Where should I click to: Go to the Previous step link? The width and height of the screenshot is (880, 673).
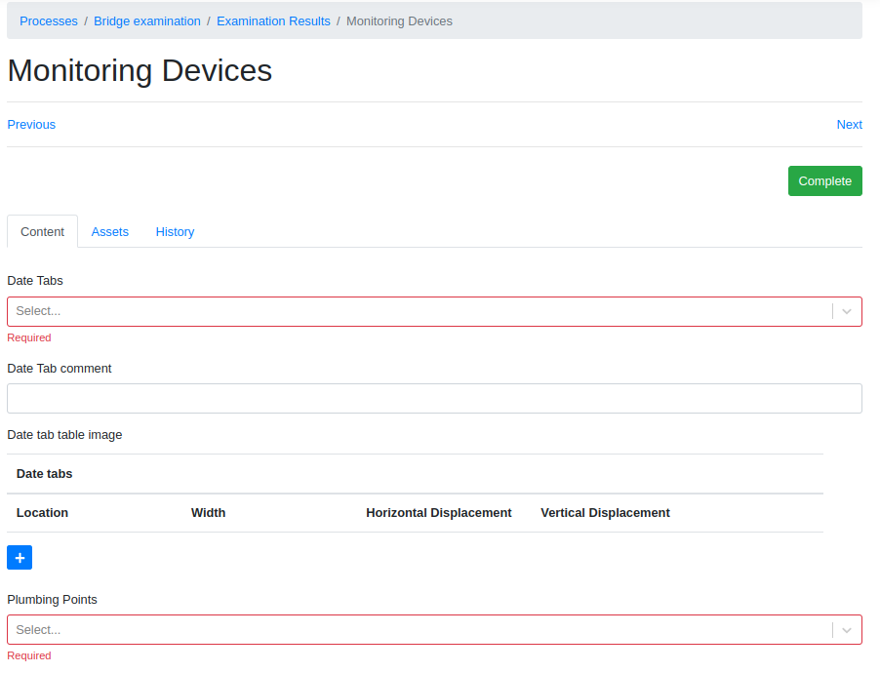31,125
